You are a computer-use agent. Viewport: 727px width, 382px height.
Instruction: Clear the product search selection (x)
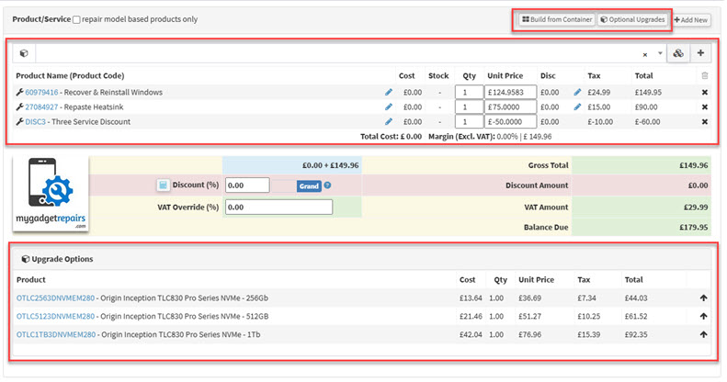pyautogui.click(x=645, y=55)
